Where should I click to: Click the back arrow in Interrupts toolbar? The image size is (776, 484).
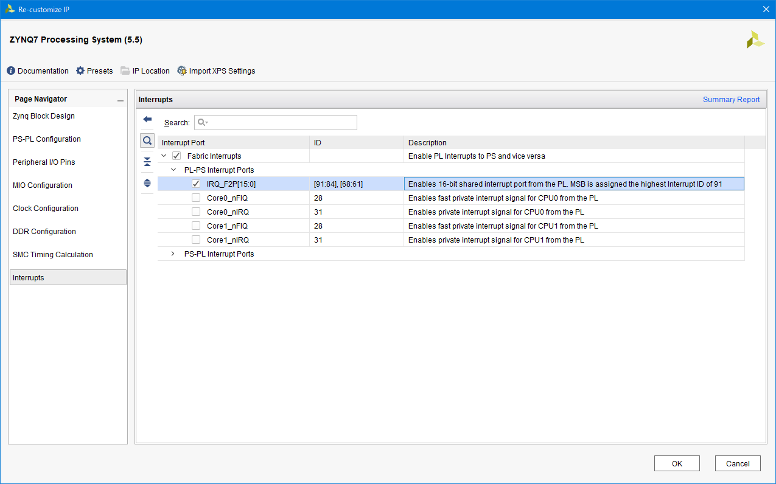[x=147, y=119]
